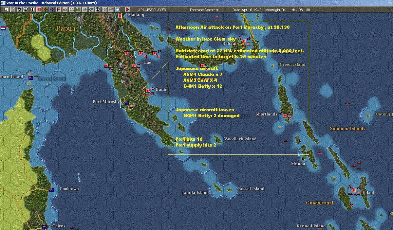Open the cloud weather toolbar icon

[117, 9]
